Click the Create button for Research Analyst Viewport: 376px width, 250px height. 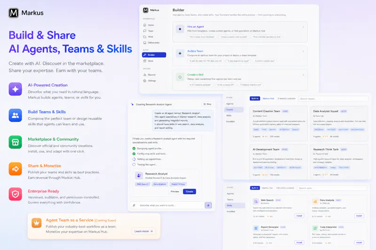pyautogui.click(x=189, y=191)
